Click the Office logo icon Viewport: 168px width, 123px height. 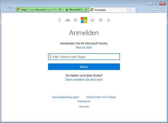pyautogui.click(x=59, y=20)
